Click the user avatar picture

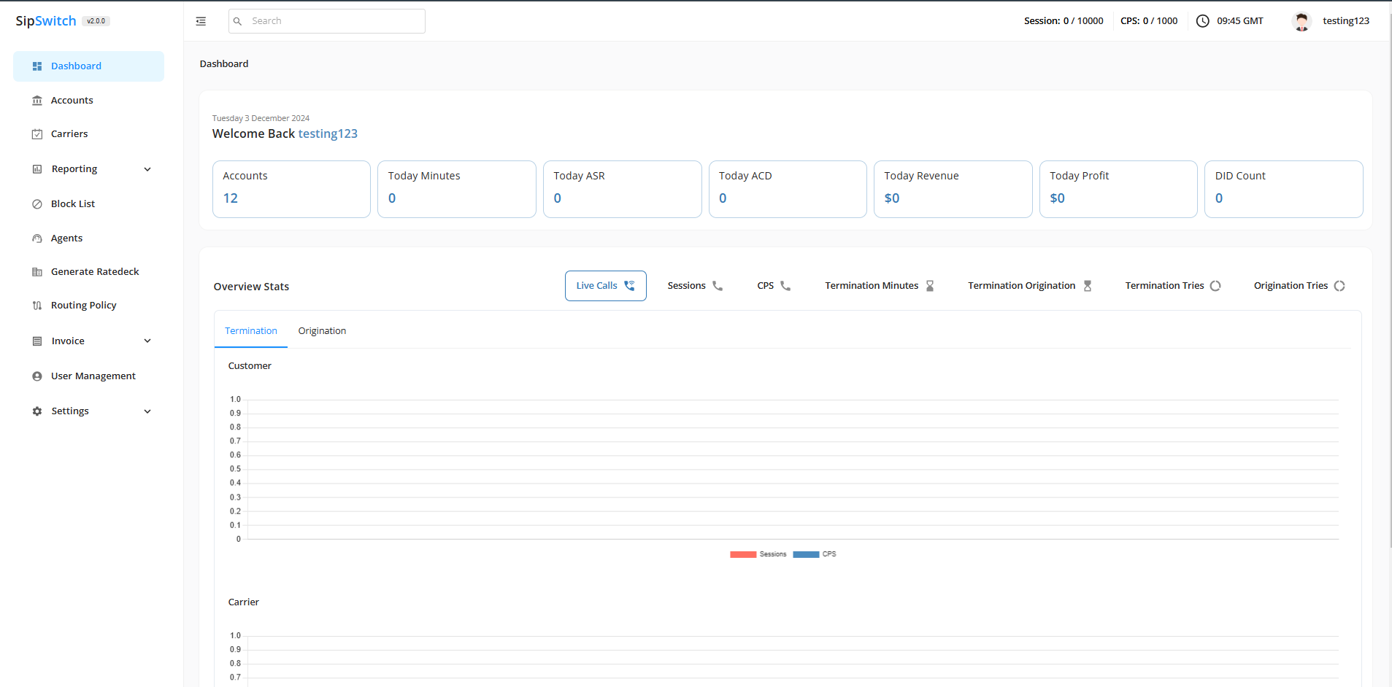[1301, 21]
